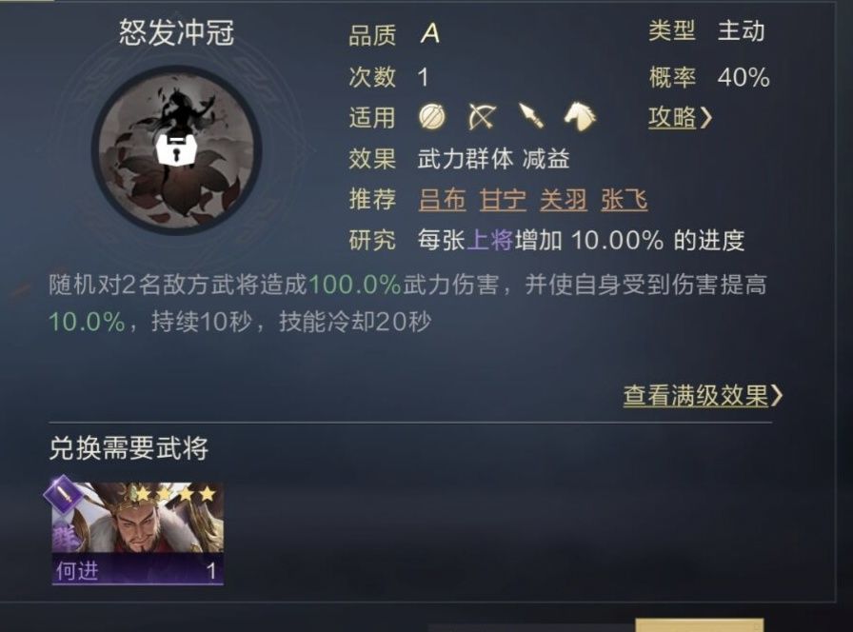
Task: Click the horse cavalry troop icon
Action: coord(580,116)
